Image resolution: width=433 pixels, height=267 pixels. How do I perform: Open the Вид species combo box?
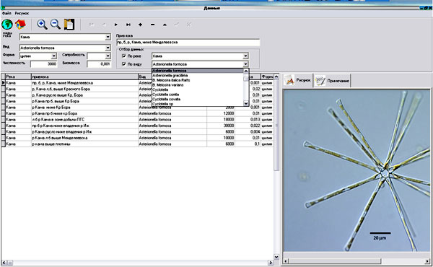pos(108,48)
